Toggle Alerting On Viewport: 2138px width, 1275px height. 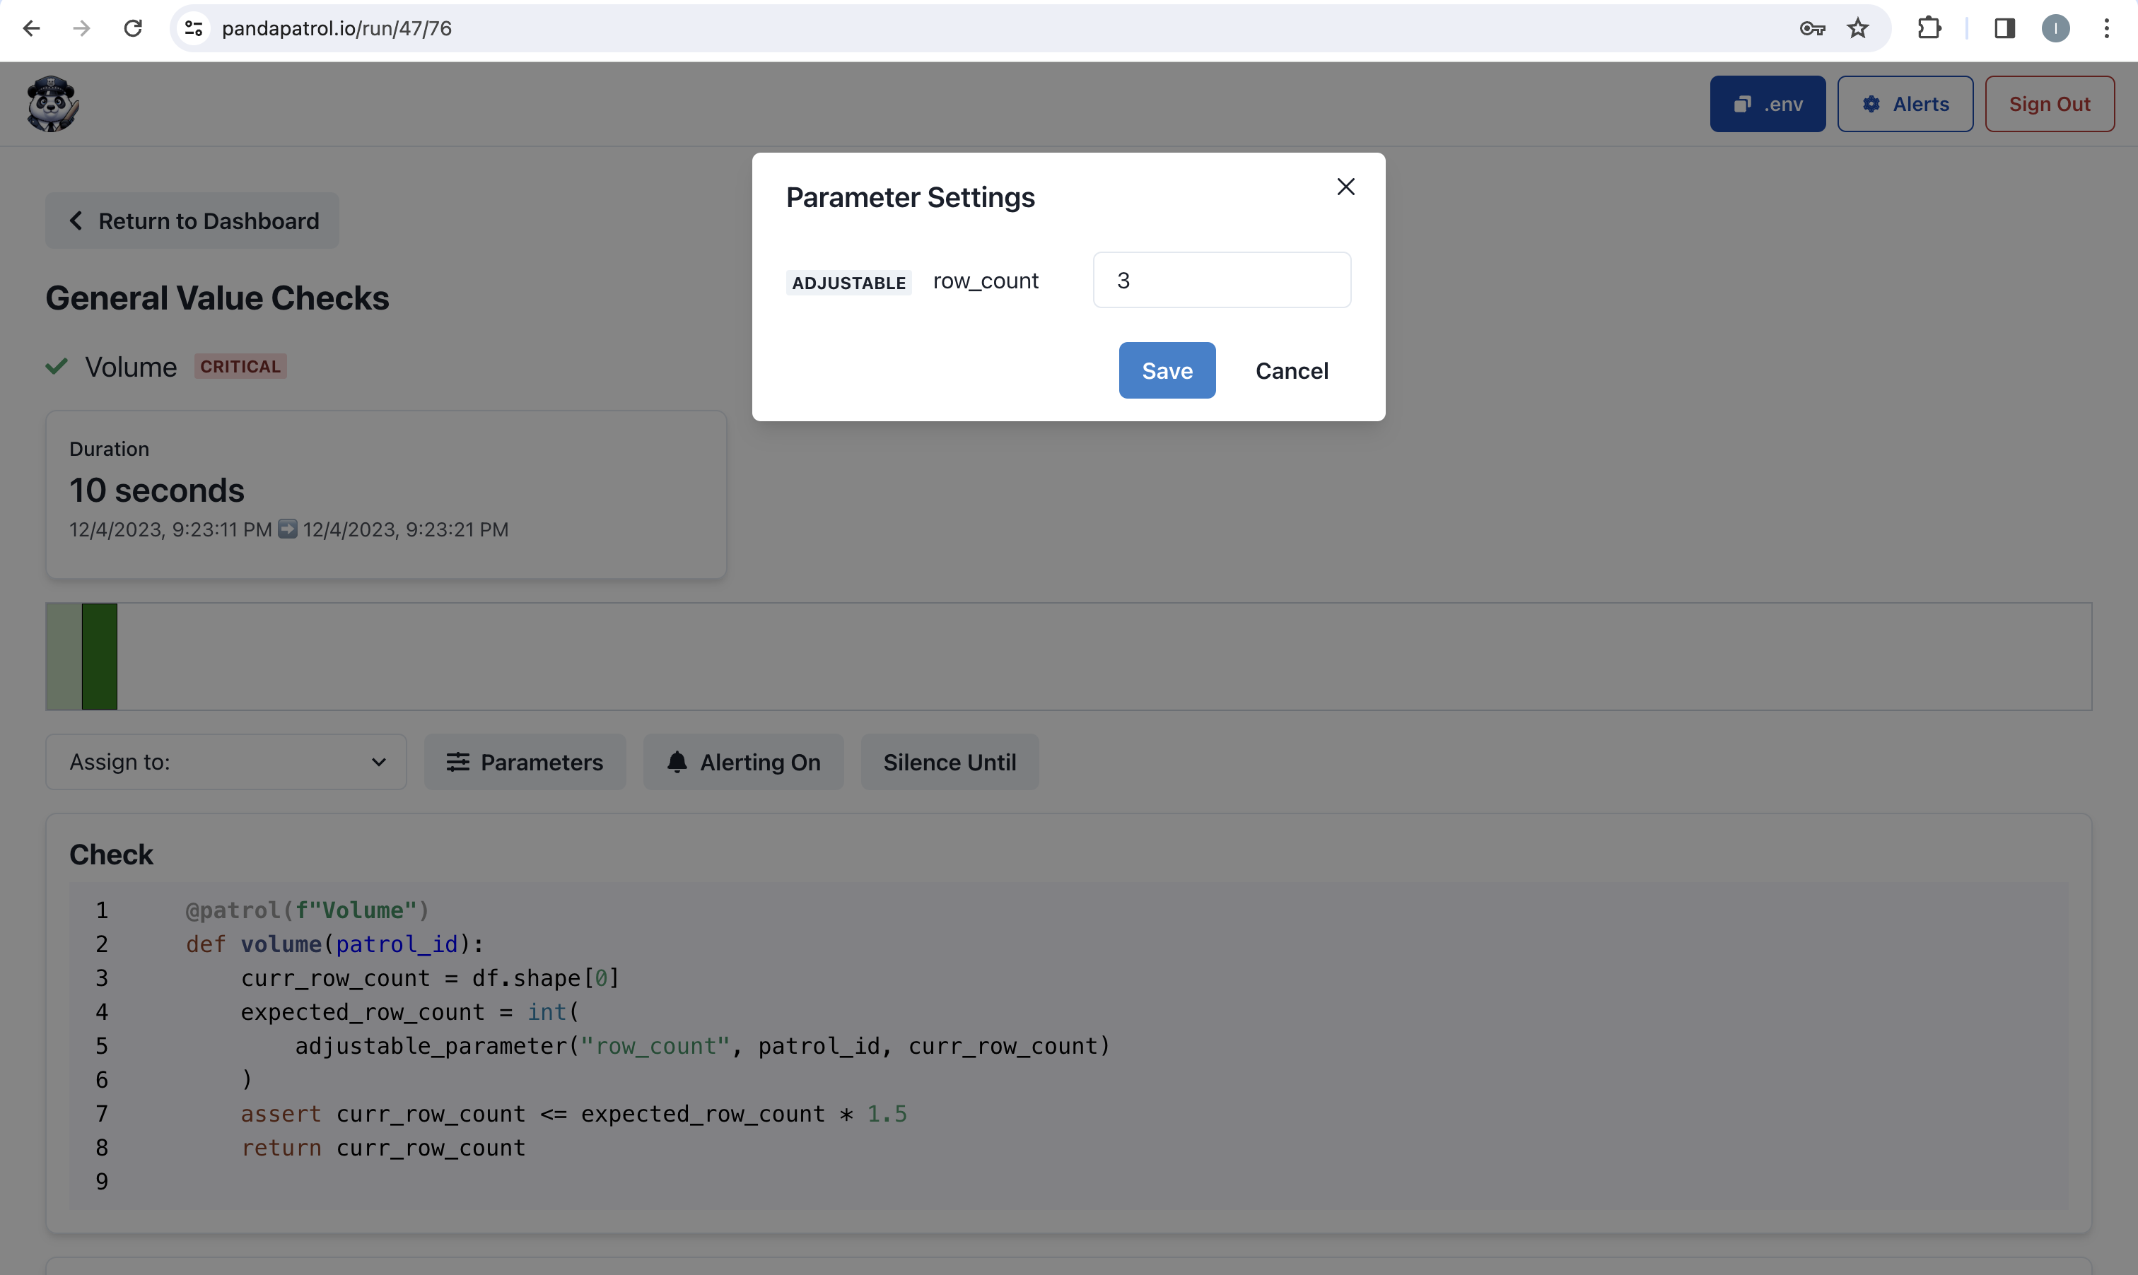743,762
